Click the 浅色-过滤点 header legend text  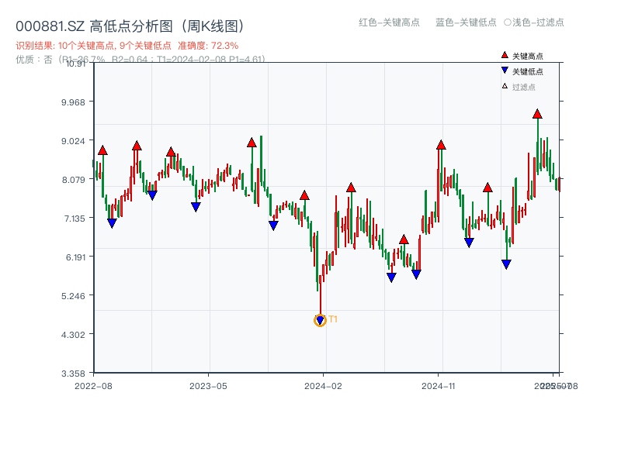[x=538, y=22]
